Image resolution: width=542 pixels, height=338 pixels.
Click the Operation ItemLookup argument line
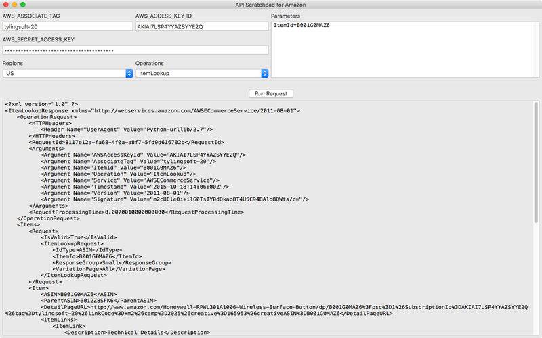[x=118, y=174]
